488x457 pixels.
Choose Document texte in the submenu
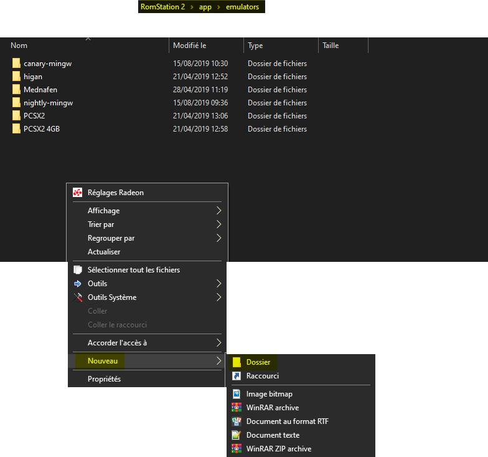(273, 435)
